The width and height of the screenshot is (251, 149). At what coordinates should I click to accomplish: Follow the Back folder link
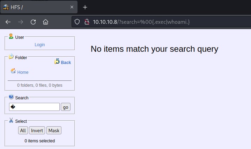[x=66, y=63]
